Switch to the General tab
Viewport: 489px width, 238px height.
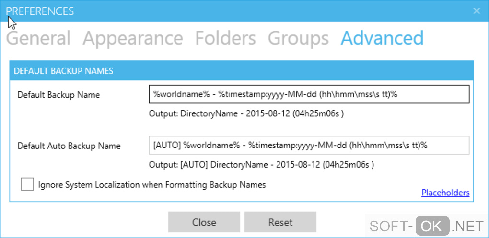(x=38, y=38)
